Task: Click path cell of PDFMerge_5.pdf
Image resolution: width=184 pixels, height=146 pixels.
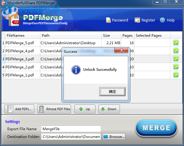Action: 71,43
